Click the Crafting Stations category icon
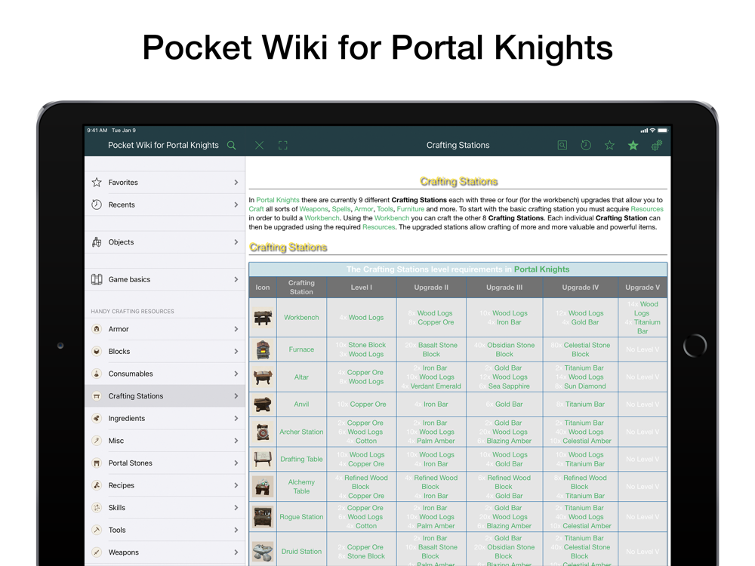Image resolution: width=755 pixels, height=566 pixels. 97,396
